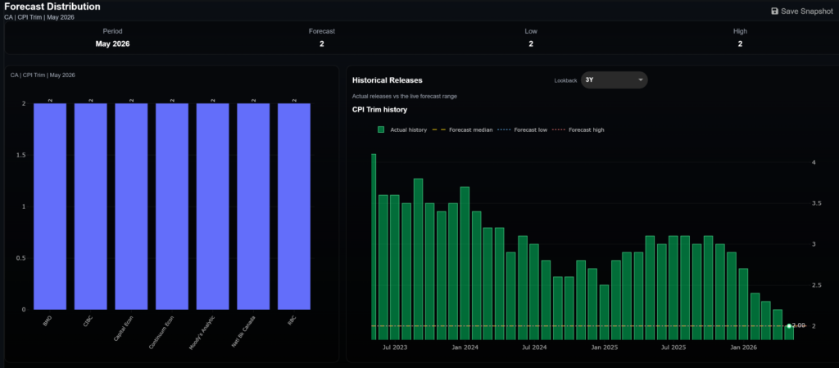Click the 1.5 y-axis tick on bar chart
The width and height of the screenshot is (839, 368).
pos(20,155)
